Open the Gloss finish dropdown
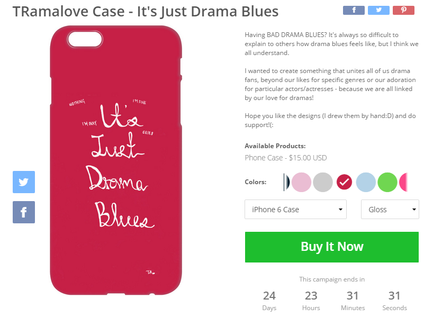Screen dimensions: 433x326 click(x=390, y=209)
